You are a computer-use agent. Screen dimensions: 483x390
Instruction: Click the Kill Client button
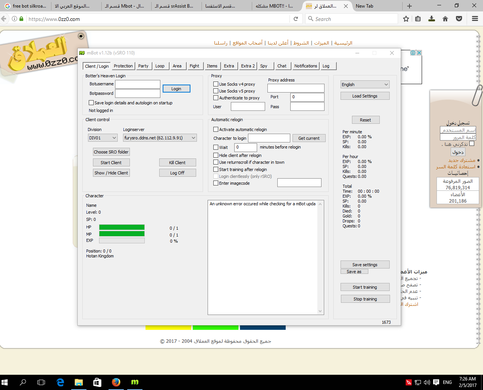coord(178,163)
